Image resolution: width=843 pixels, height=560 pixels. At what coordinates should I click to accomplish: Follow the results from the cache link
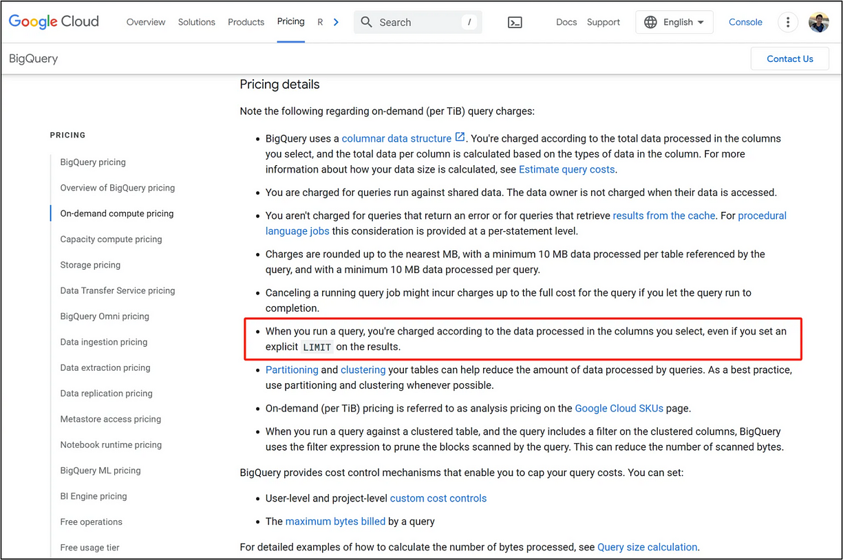(664, 215)
